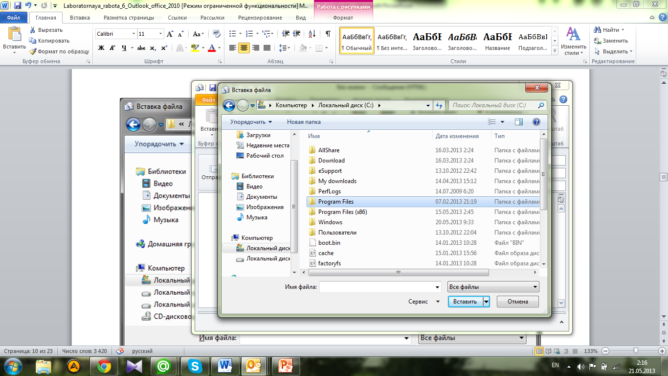Screen dimensions: 668x376
Task: Click the Отмена button in the dialog
Action: coord(518,302)
